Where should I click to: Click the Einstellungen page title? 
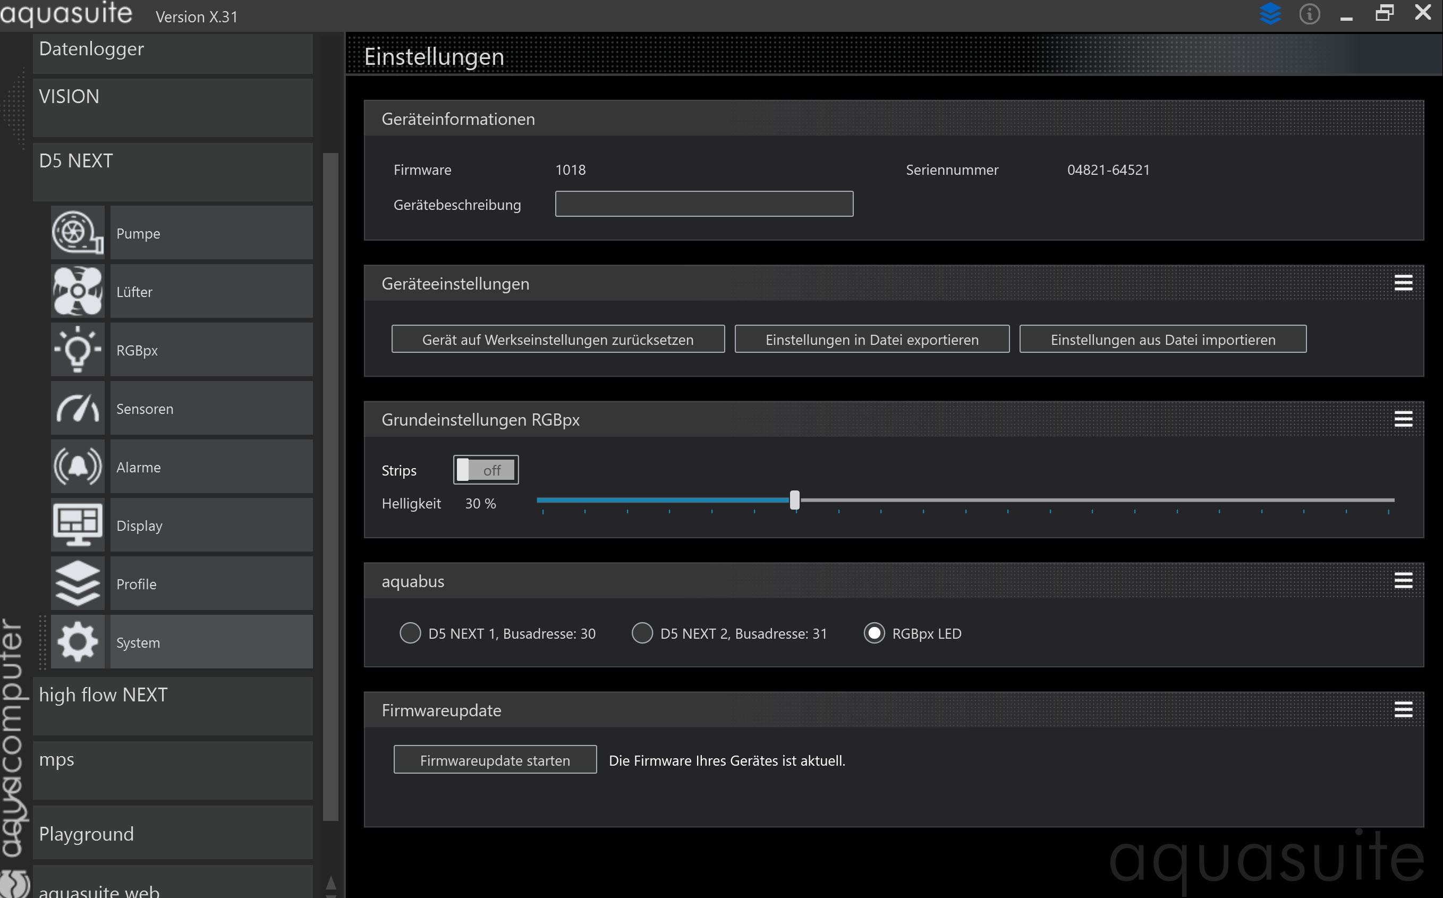434,56
